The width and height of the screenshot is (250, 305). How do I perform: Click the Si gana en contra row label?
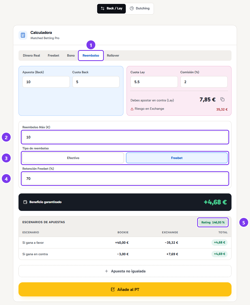pos(35,254)
